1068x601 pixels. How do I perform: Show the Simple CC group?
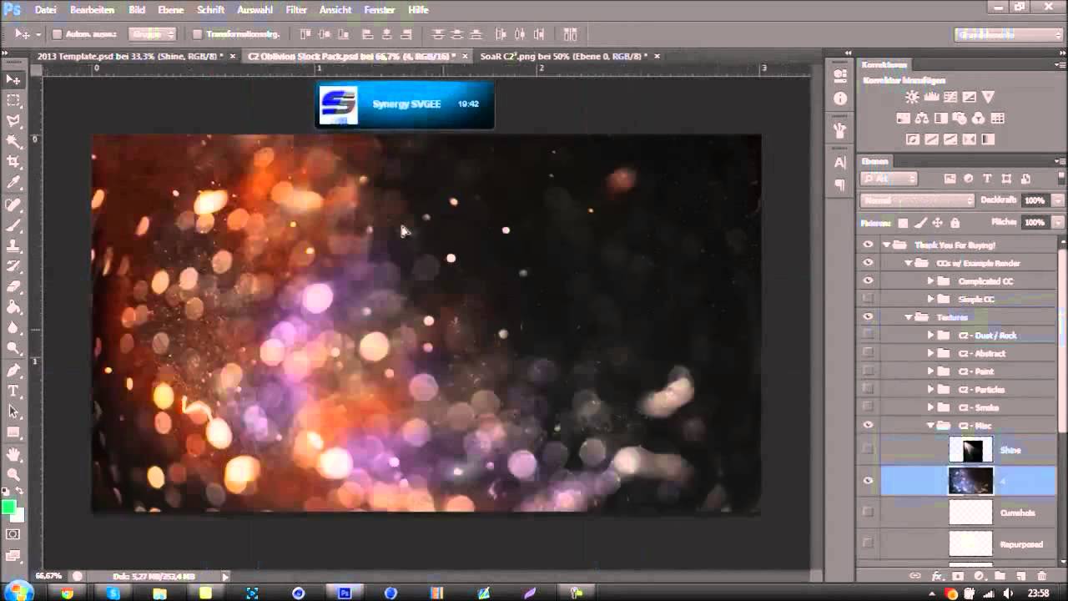tap(868, 298)
